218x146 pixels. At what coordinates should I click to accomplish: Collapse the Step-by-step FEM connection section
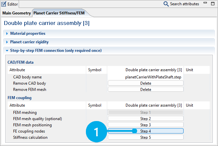(x=7, y=51)
